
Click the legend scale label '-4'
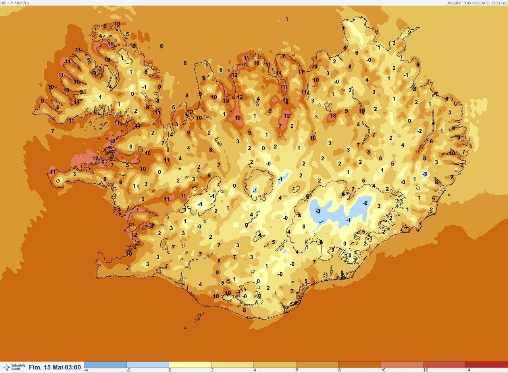tap(86, 370)
